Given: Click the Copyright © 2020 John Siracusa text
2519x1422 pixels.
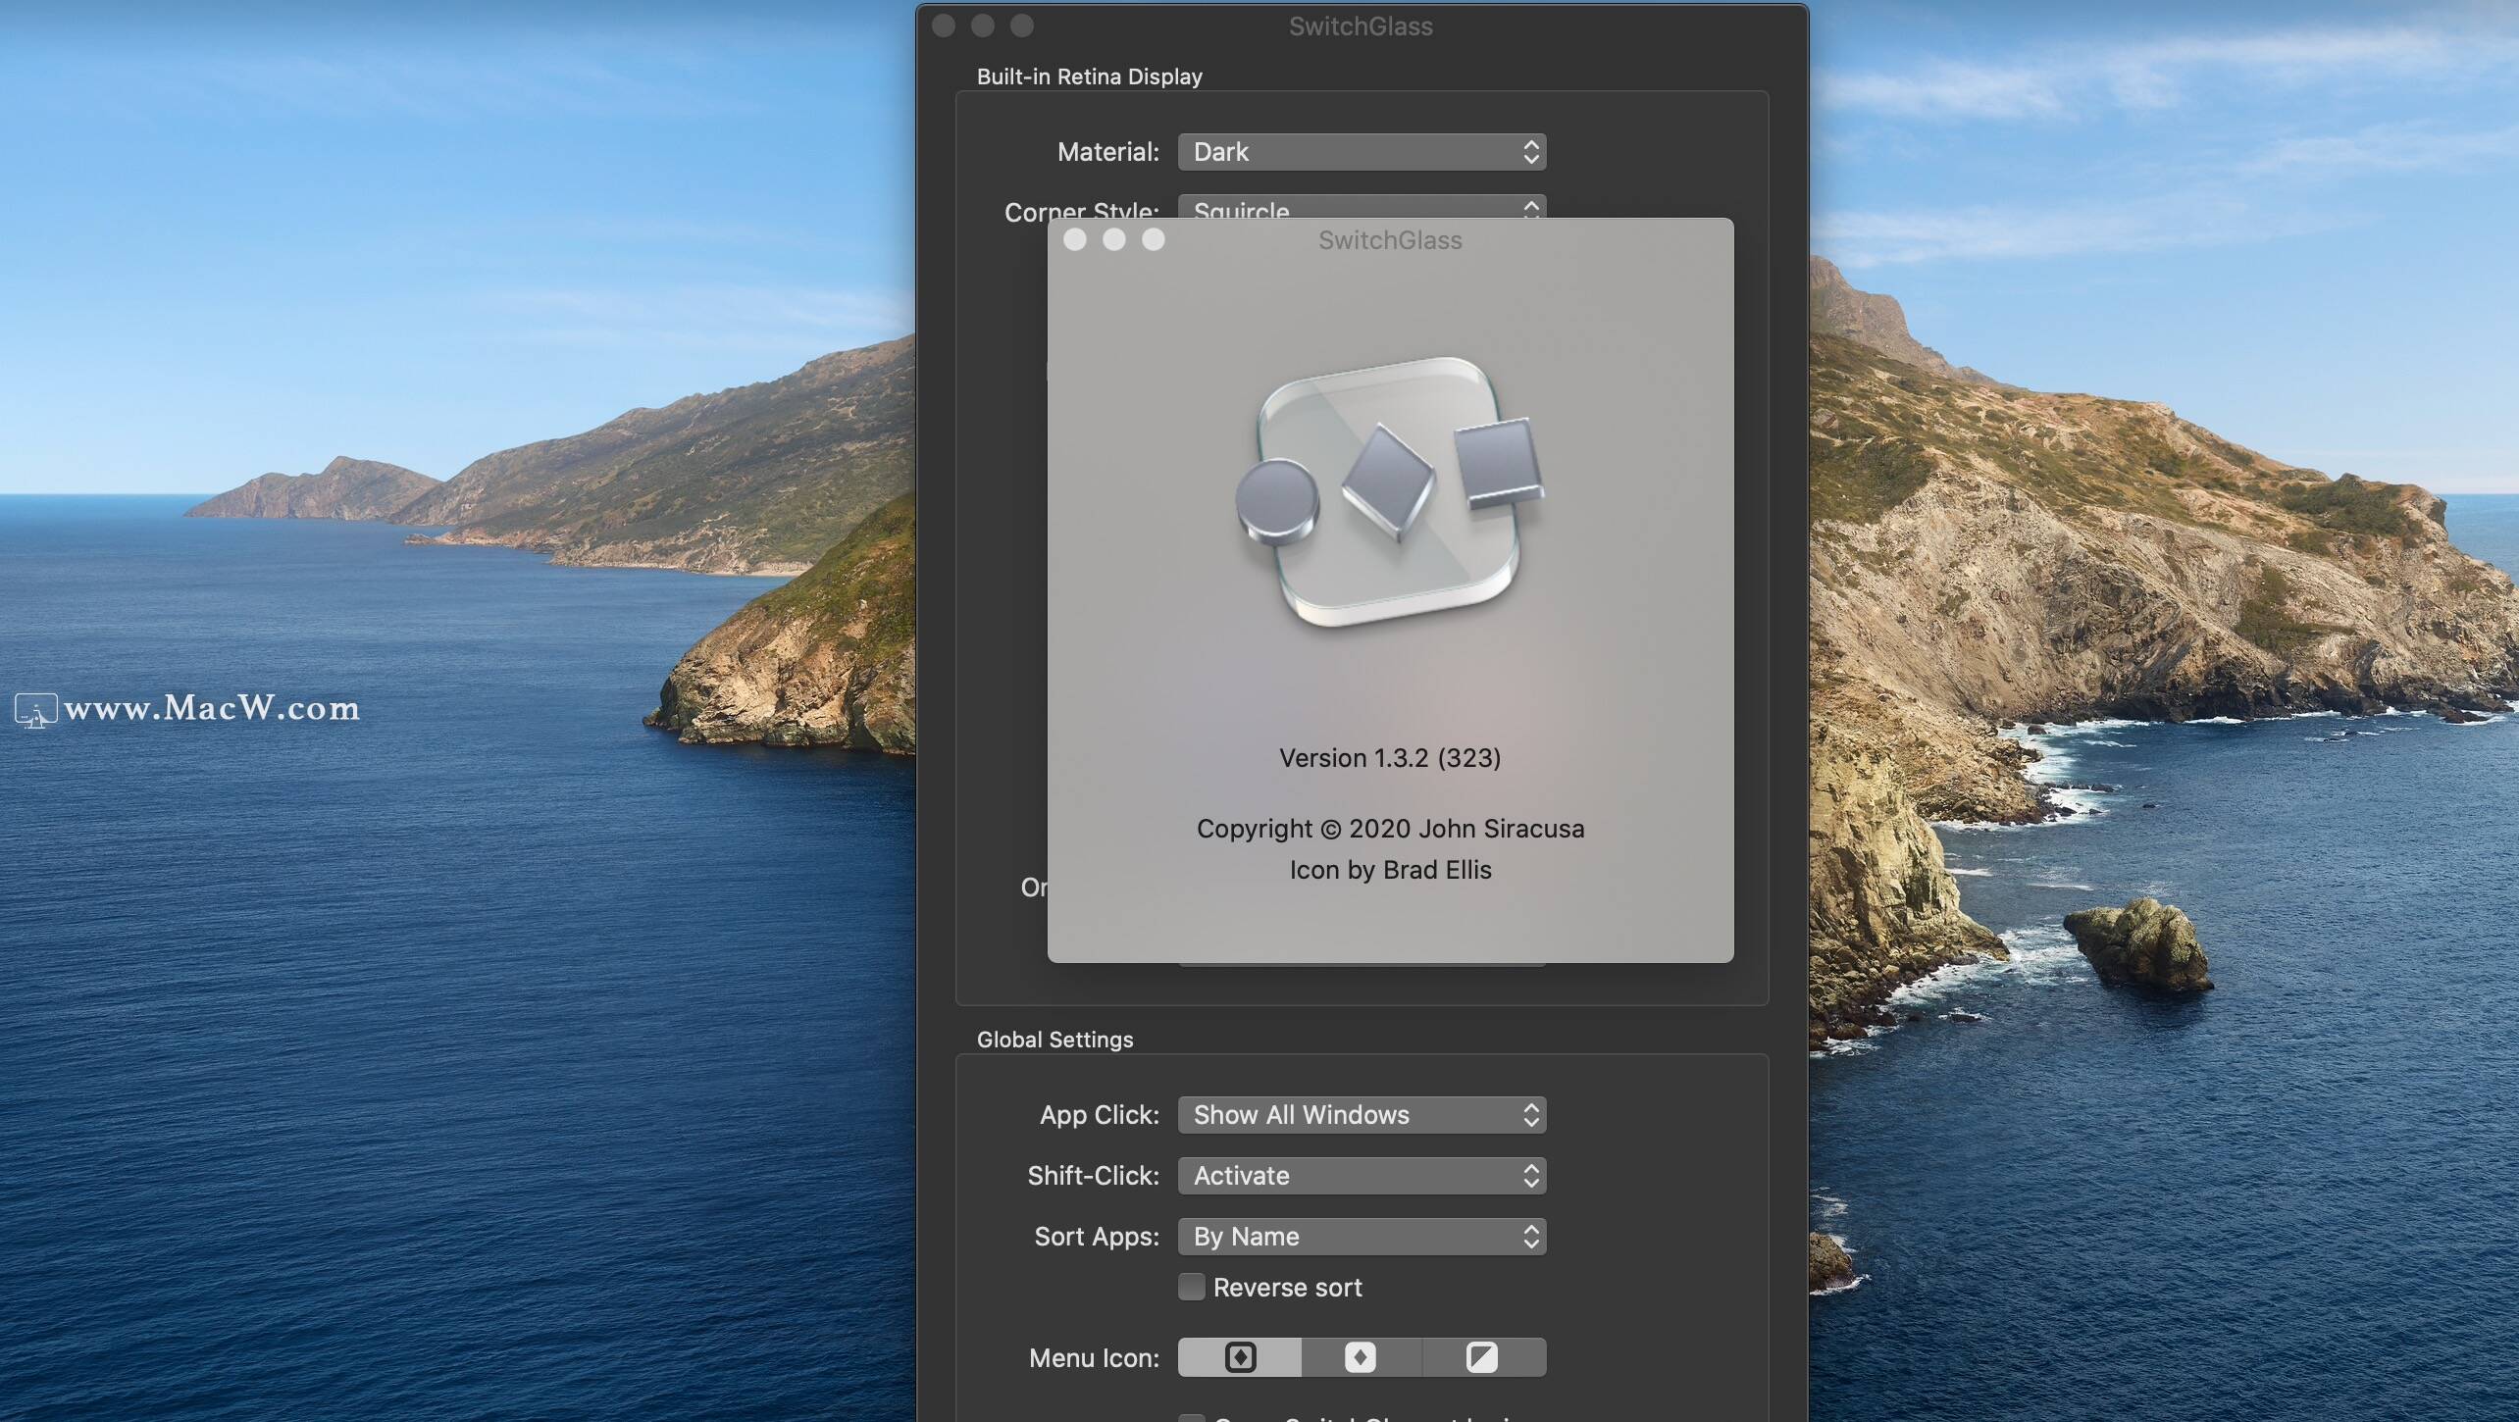Looking at the screenshot, I should (1390, 829).
